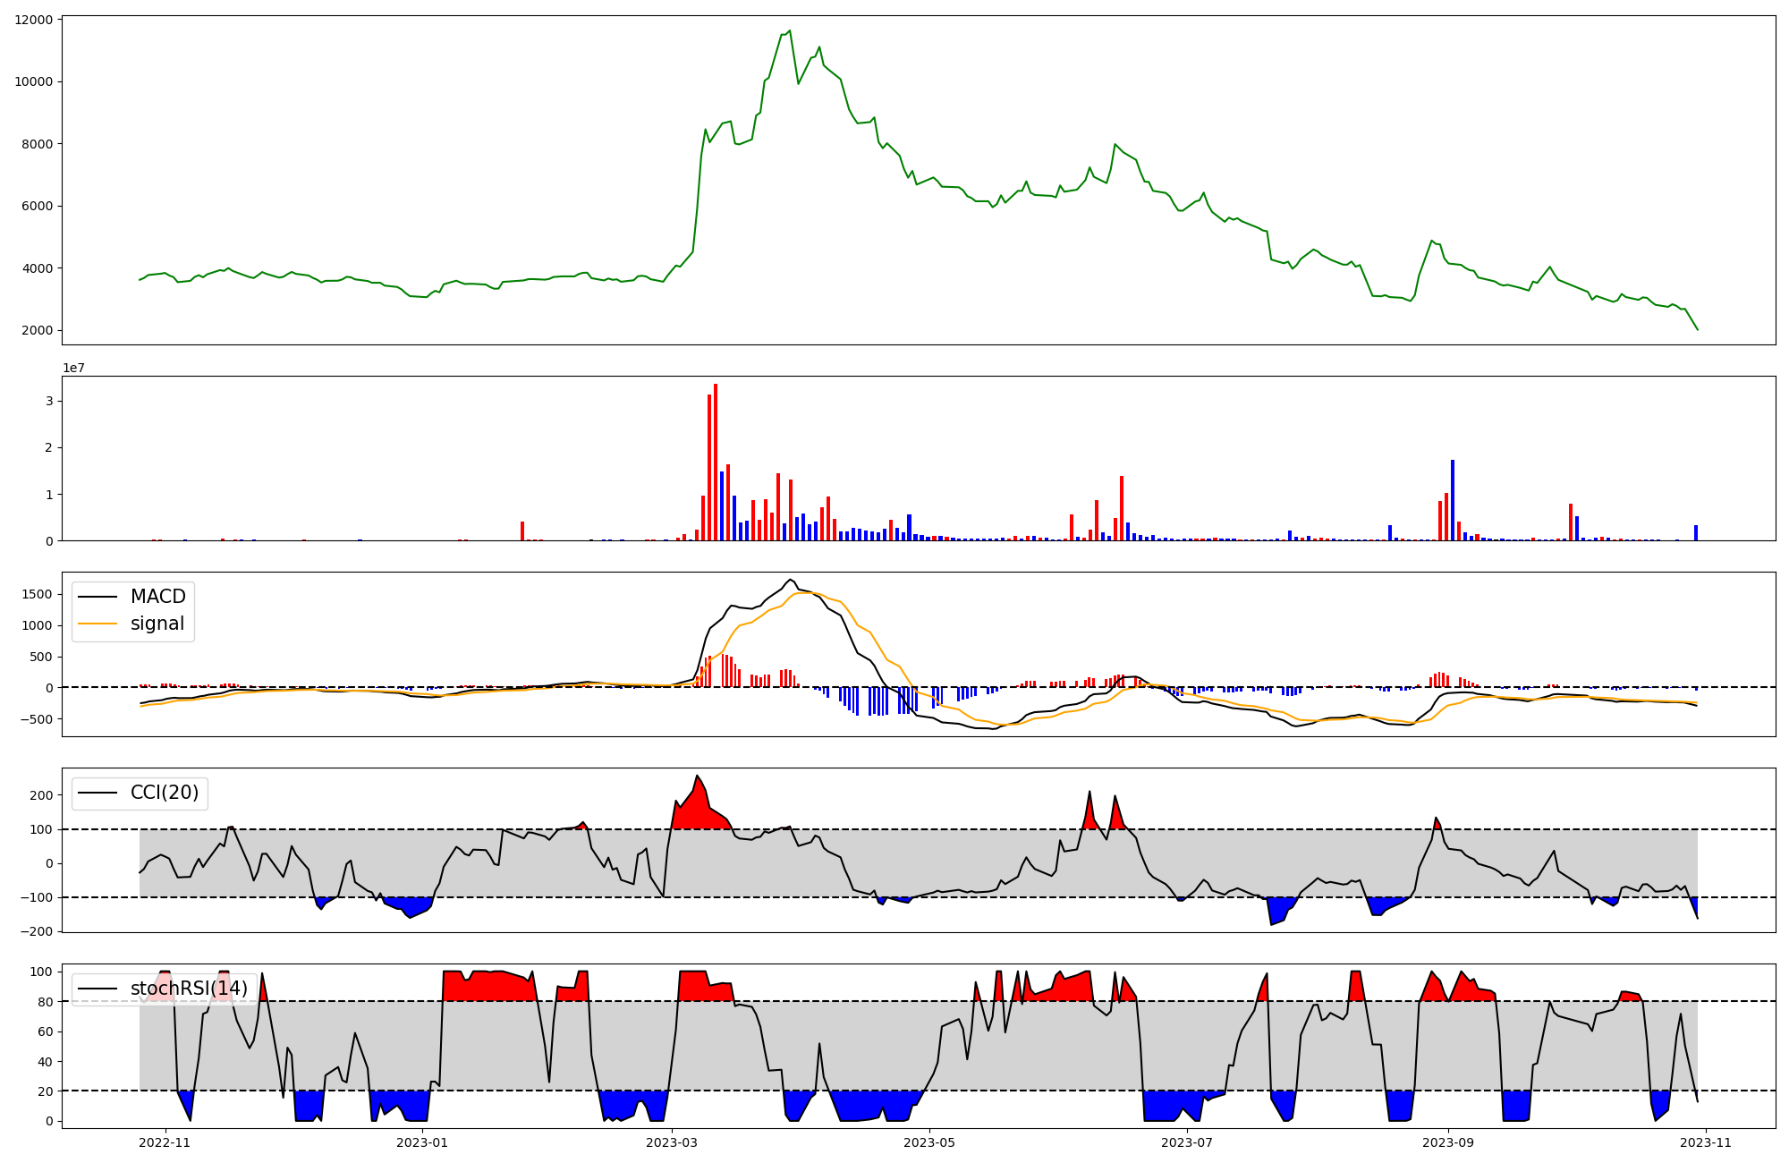Click the 2023-05 x-axis date label
1789x1163 pixels.
point(929,1142)
